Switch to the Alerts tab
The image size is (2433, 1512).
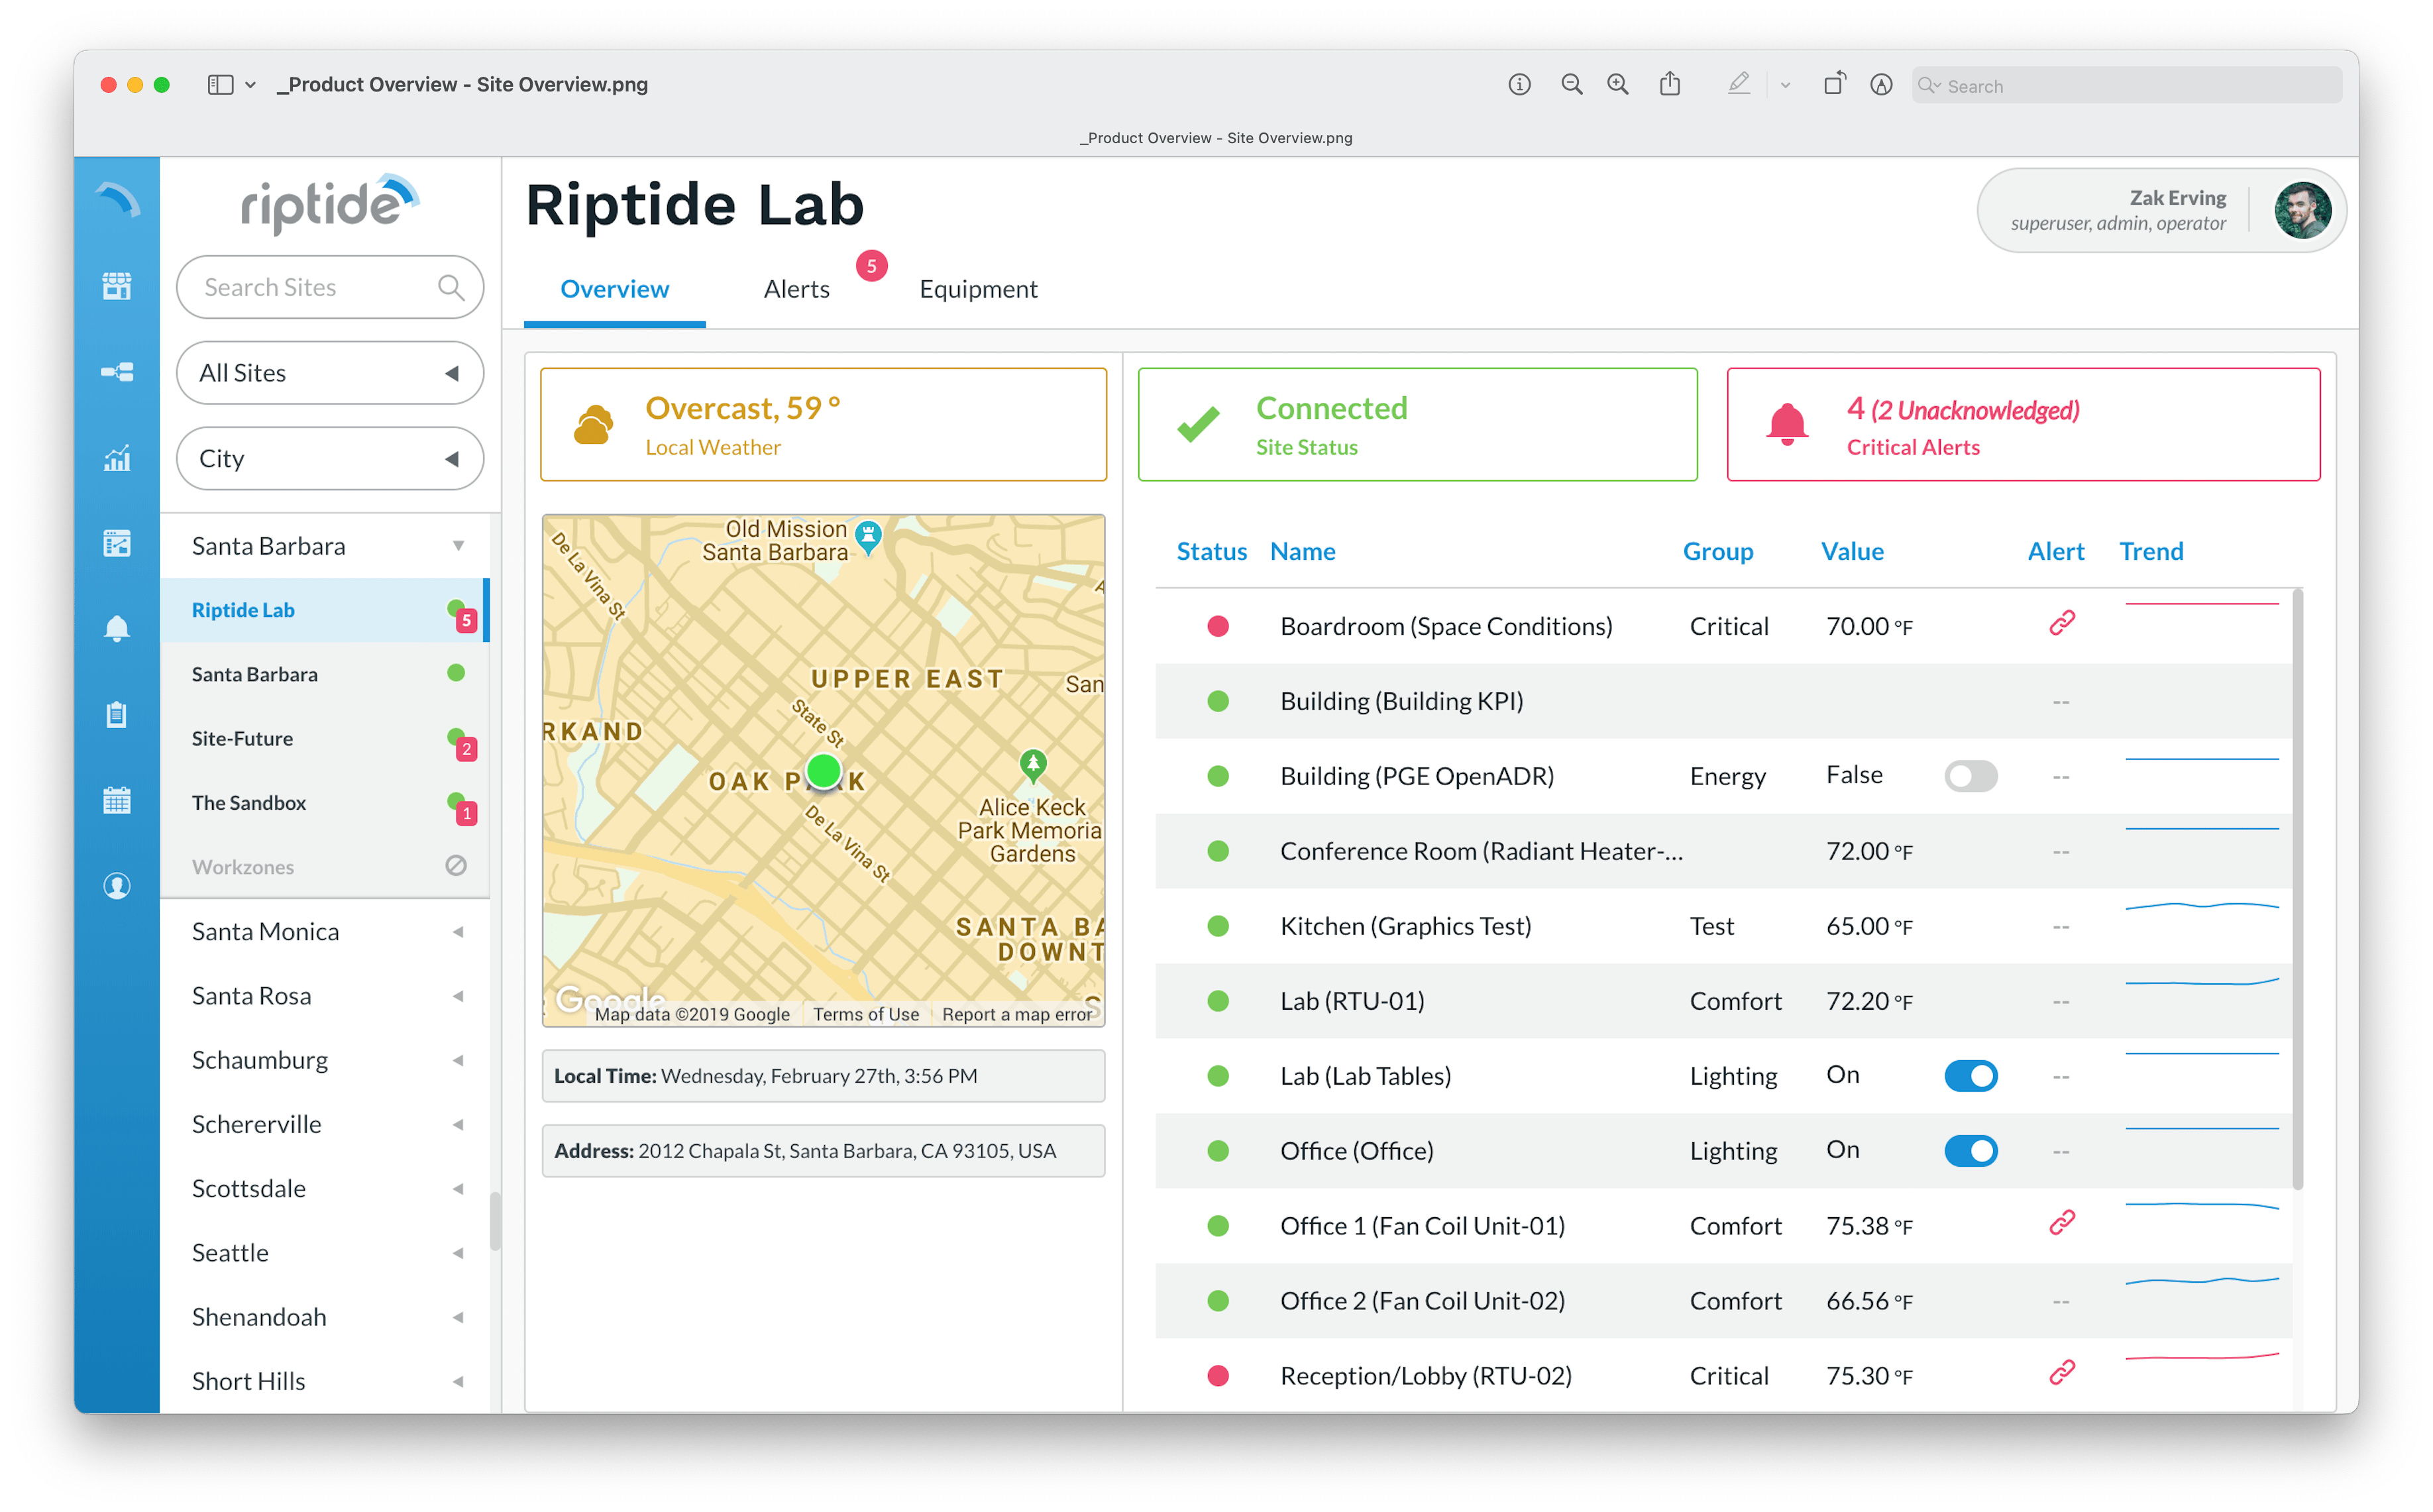coord(796,289)
